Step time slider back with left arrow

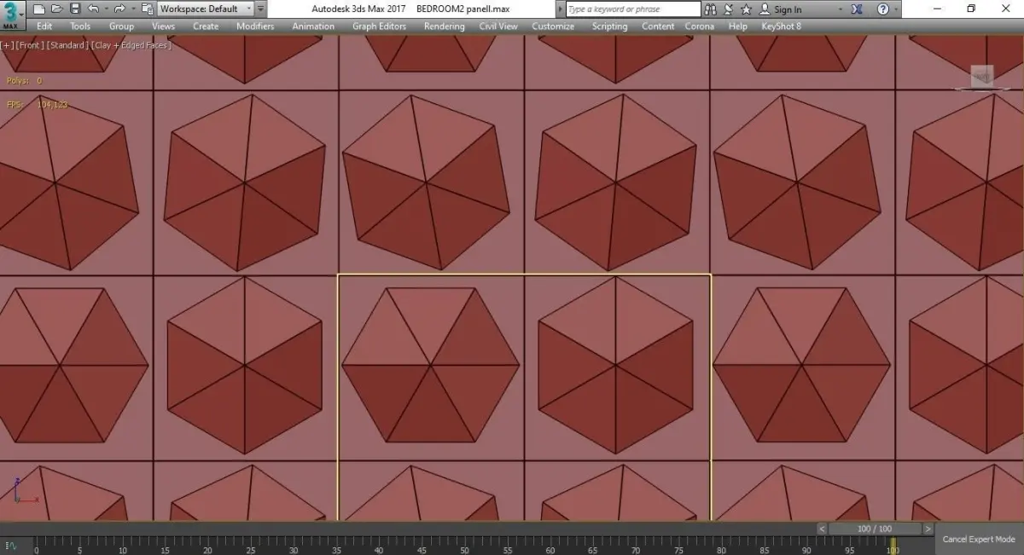tap(823, 529)
